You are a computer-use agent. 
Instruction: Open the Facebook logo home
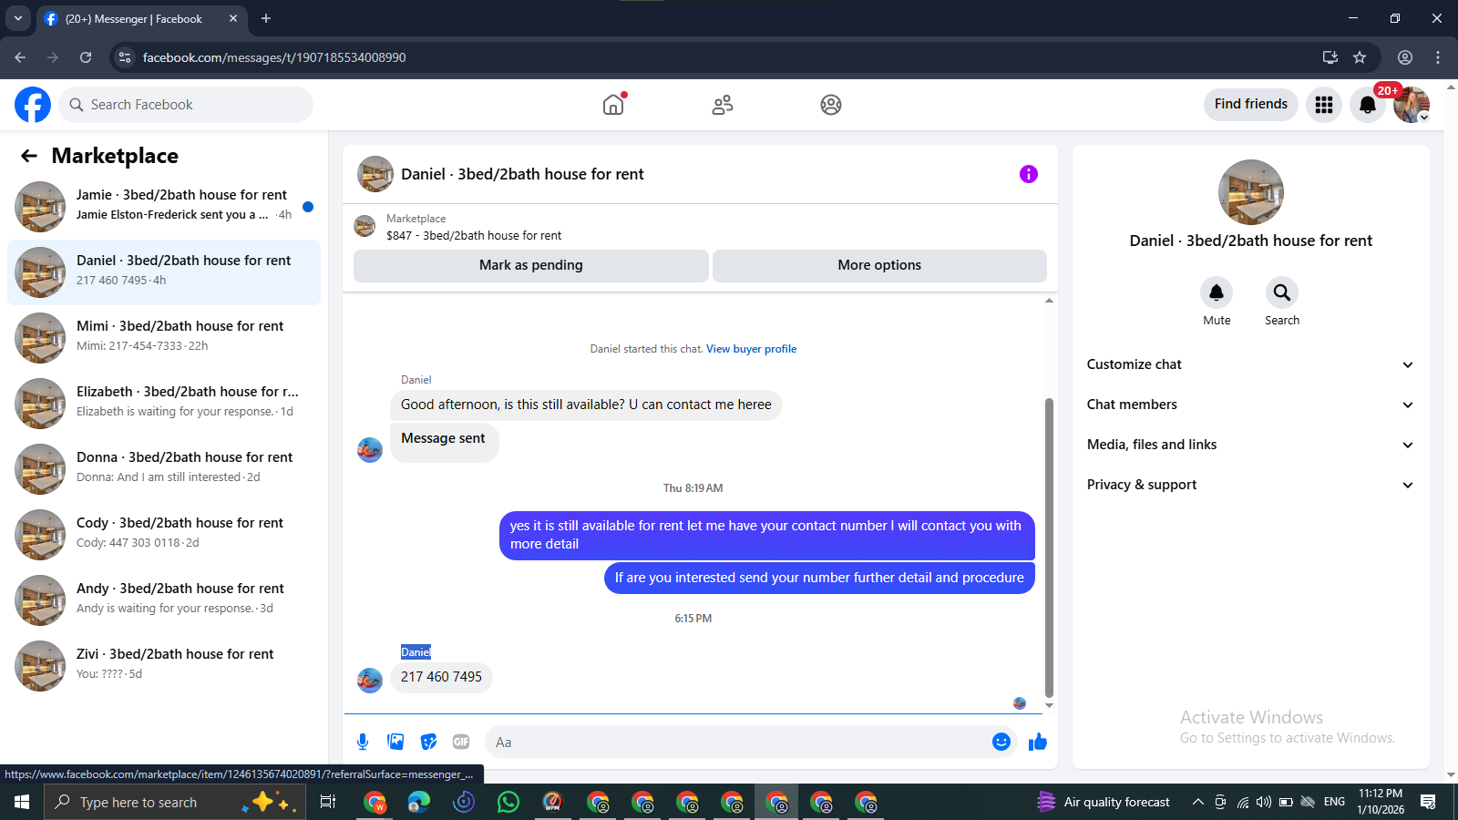tap(33, 105)
